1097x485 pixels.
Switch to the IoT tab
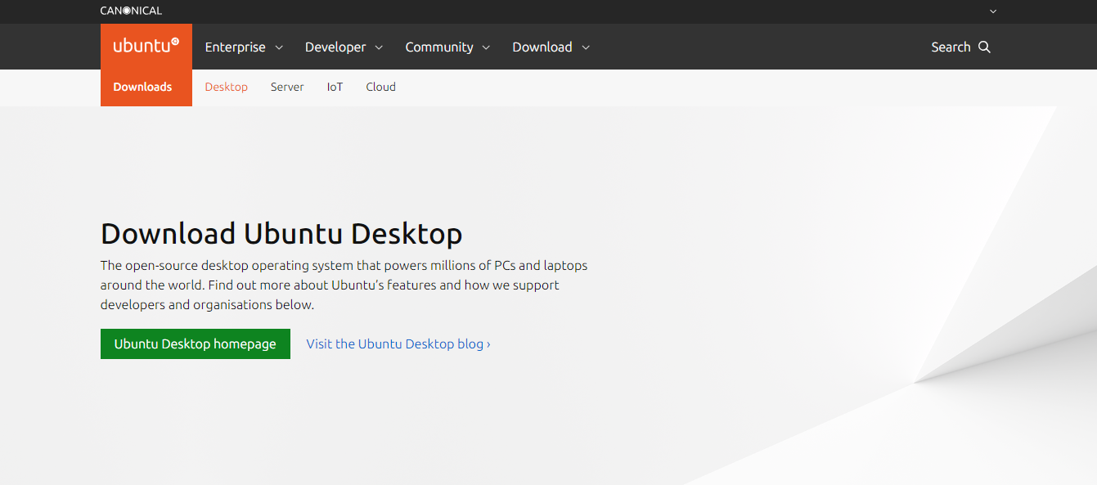335,87
